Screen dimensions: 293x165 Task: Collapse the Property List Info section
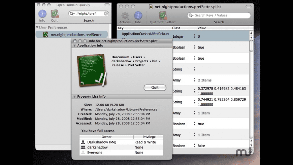coord(74,97)
